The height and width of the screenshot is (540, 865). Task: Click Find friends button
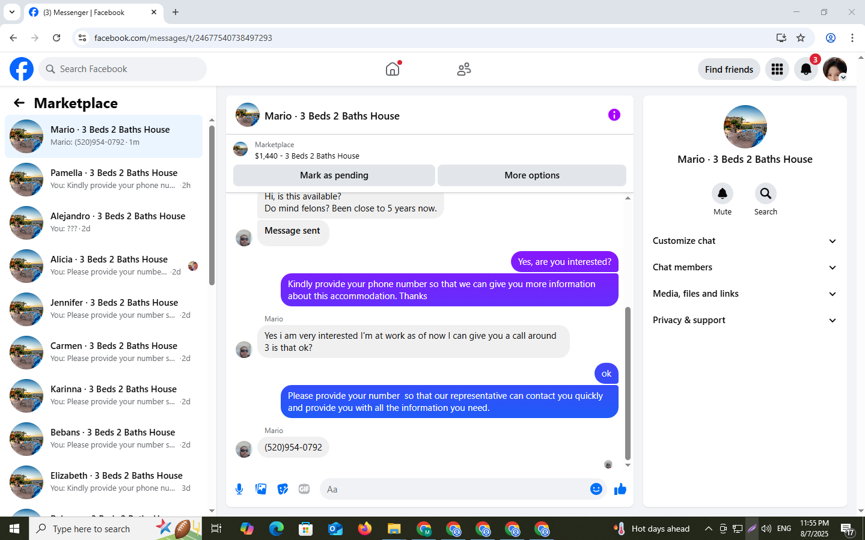pyautogui.click(x=729, y=69)
